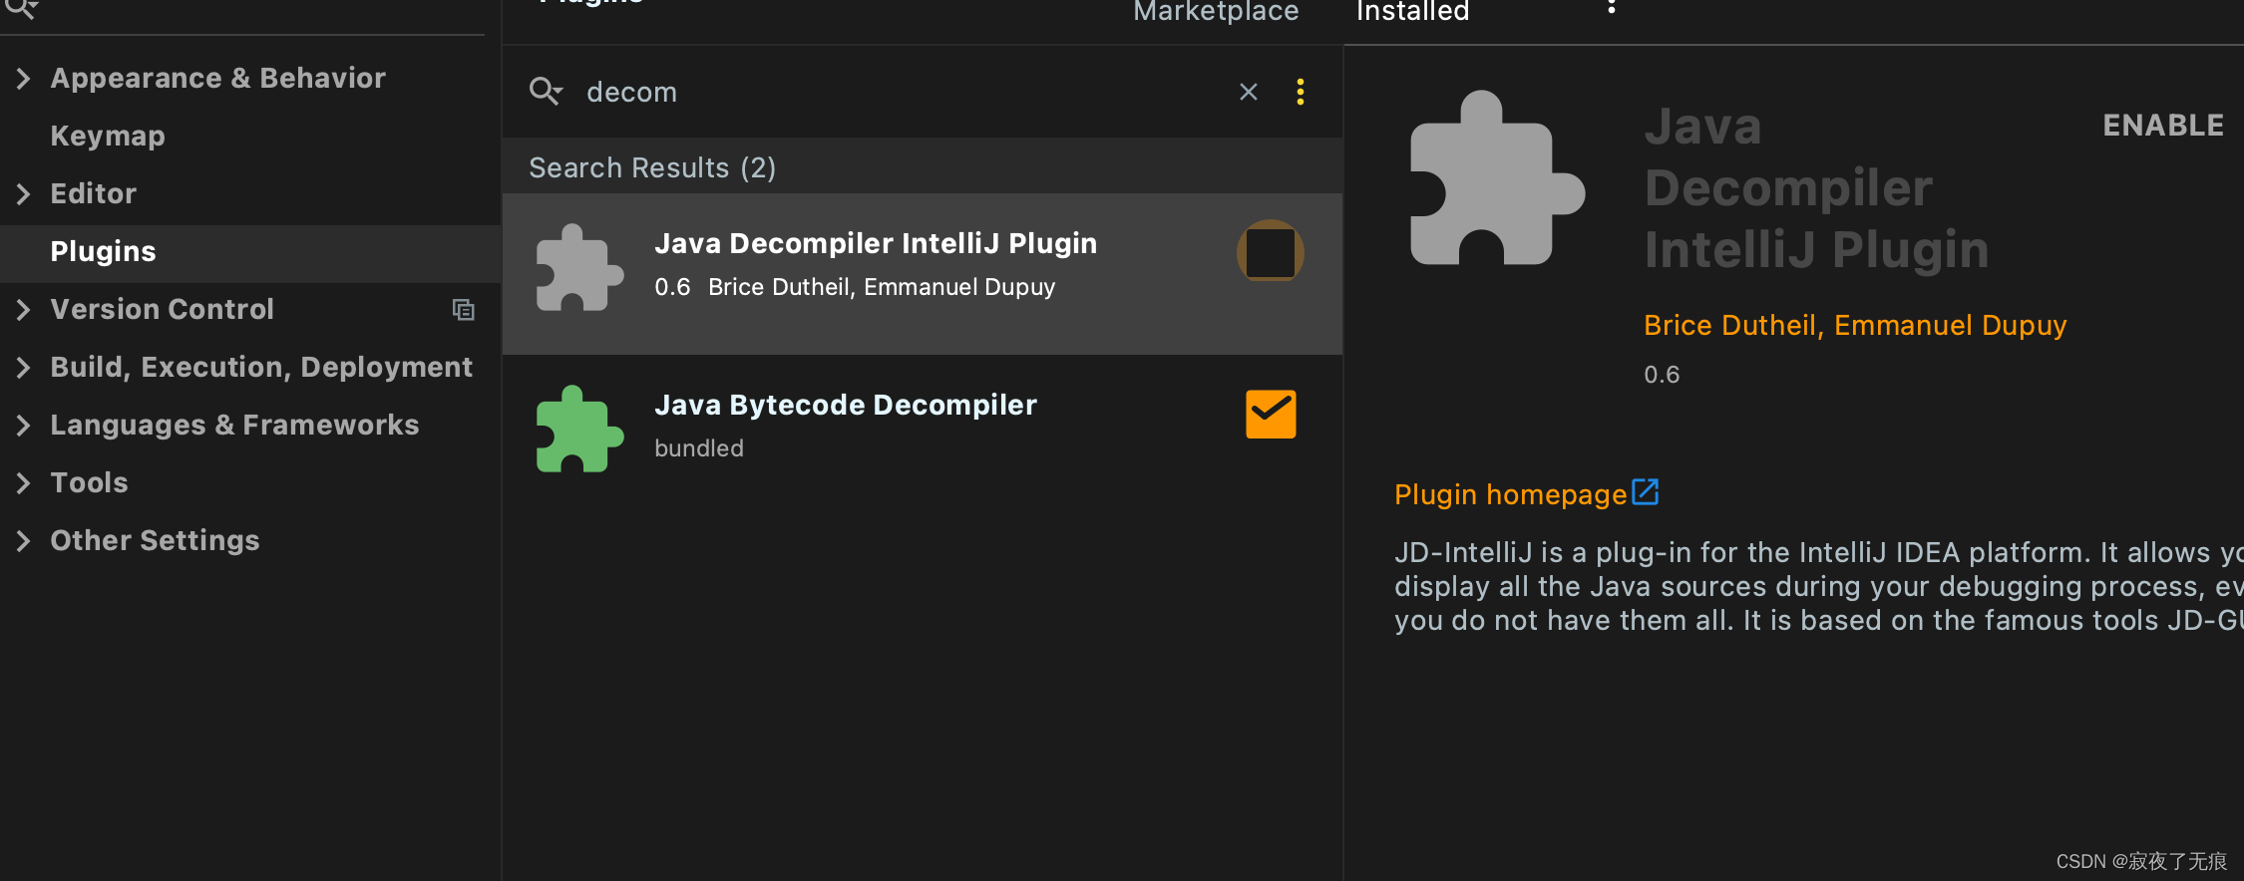Click the 0.6 version text in details pane
Image resolution: width=2244 pixels, height=881 pixels.
pos(1662,375)
